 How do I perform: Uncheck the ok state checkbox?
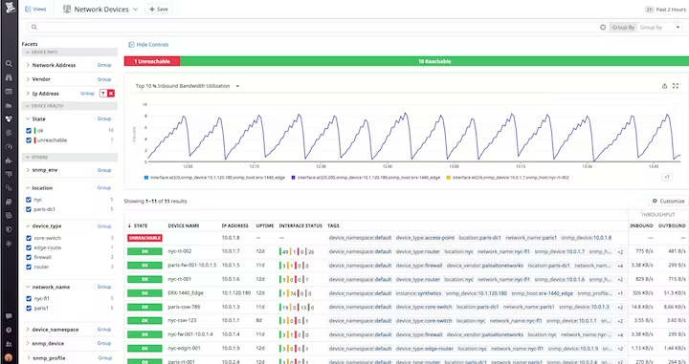[29, 131]
